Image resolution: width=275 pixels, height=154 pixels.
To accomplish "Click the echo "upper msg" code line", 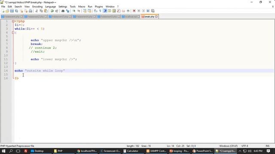I will (x=56, y=40).
